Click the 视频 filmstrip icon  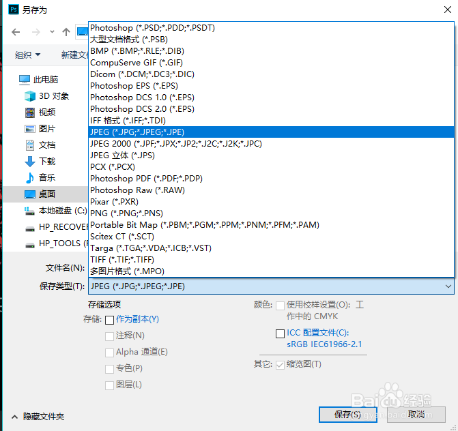tap(30, 113)
